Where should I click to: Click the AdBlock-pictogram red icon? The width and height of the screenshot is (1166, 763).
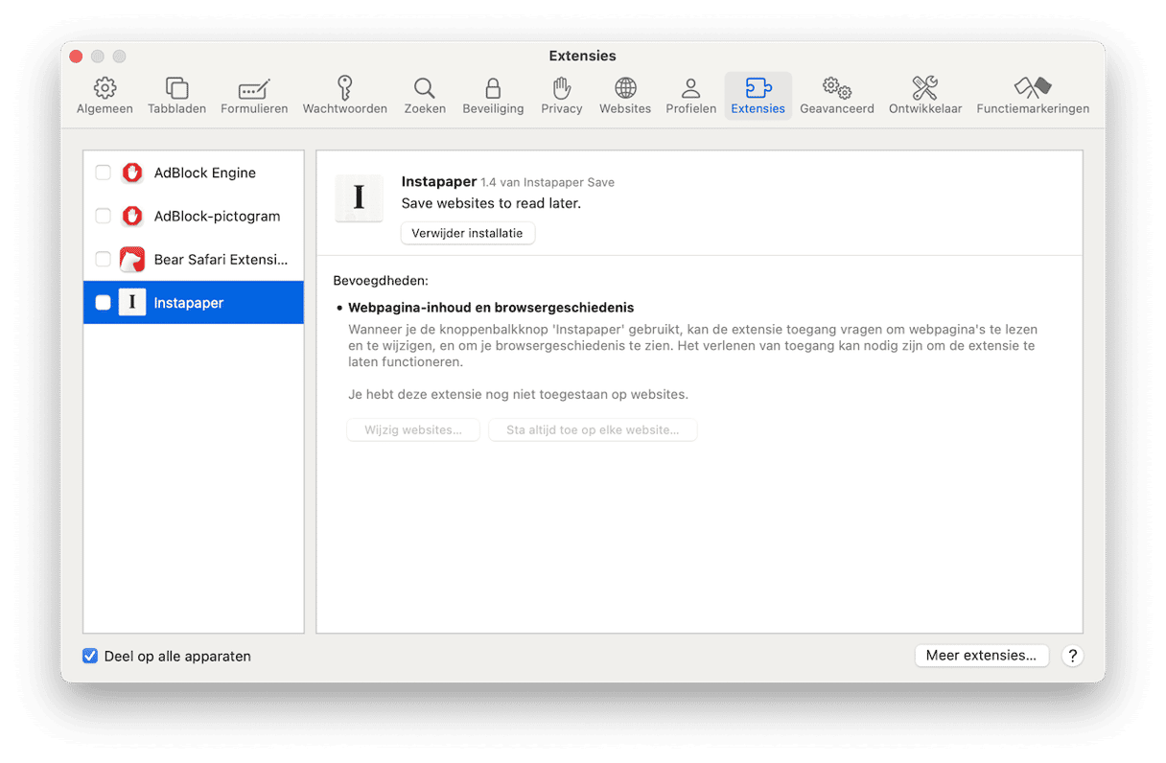click(132, 216)
